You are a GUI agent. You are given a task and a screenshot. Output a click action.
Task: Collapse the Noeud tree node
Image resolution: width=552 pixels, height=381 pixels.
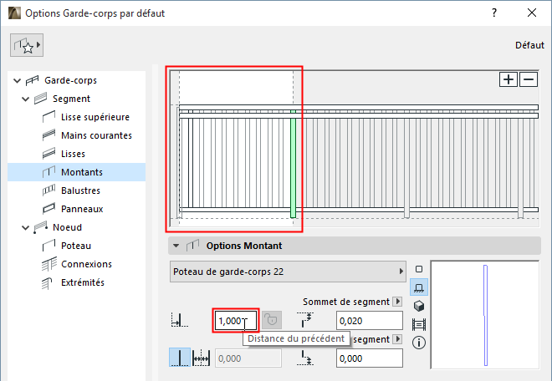point(25,227)
